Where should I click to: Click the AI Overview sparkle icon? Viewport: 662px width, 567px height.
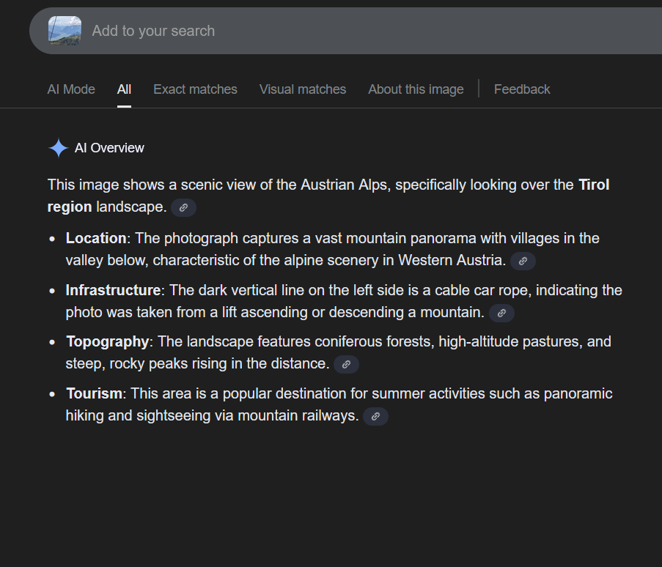coord(58,148)
